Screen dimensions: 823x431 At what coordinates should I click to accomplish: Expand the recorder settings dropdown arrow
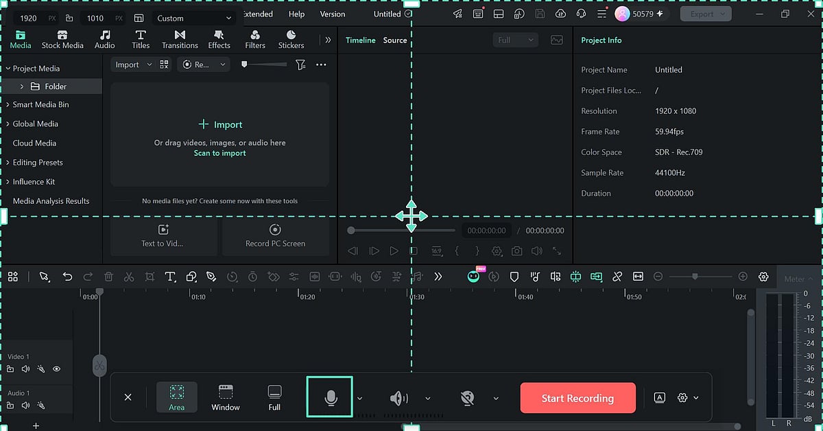[x=696, y=398]
